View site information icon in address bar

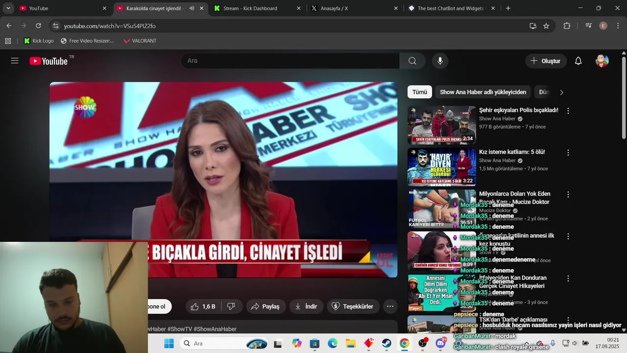55,25
